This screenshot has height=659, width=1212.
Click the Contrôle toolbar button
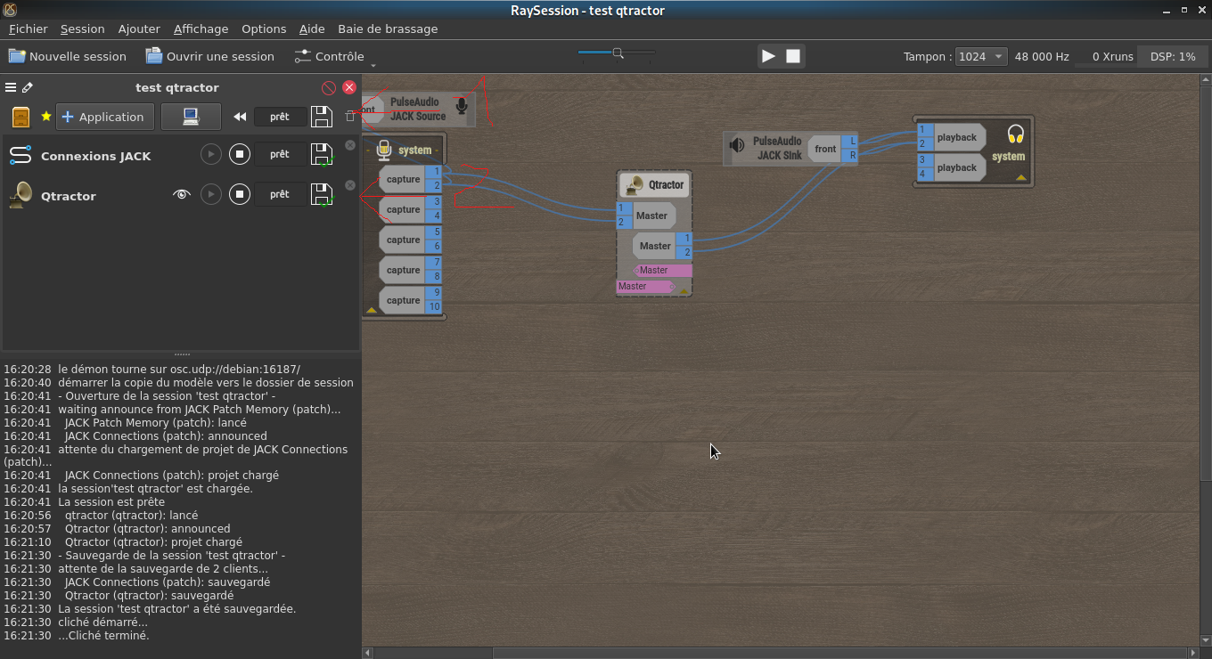pos(329,56)
